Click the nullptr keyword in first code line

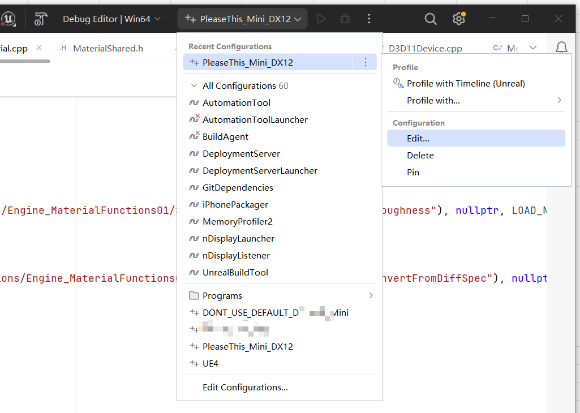[x=477, y=210]
